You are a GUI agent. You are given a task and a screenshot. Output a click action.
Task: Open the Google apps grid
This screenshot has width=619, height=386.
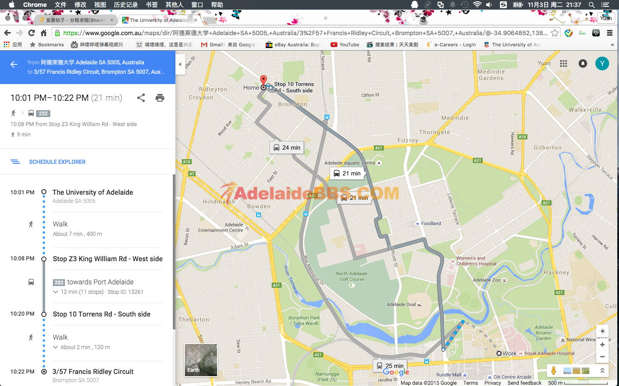(564, 63)
